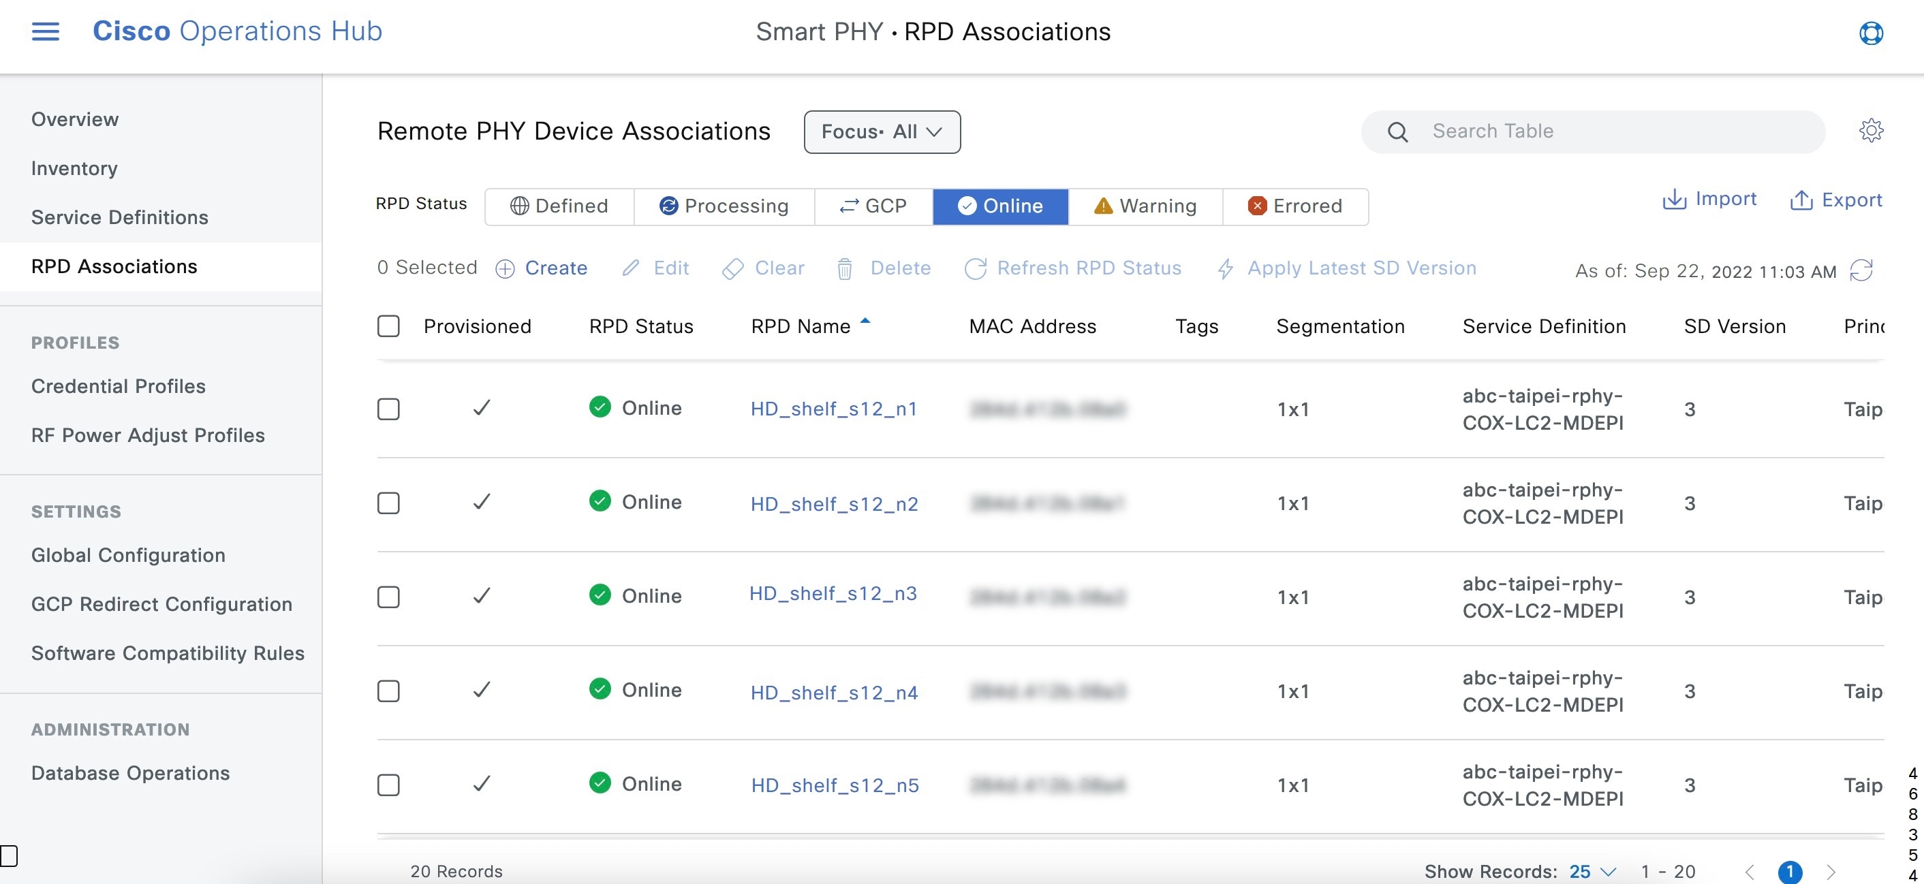Click the search magnifier icon
This screenshot has width=1924, height=884.
click(1397, 132)
